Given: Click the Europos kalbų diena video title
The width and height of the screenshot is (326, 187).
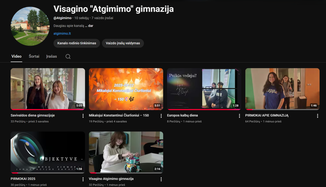Looking at the screenshot, I should [x=182, y=115].
